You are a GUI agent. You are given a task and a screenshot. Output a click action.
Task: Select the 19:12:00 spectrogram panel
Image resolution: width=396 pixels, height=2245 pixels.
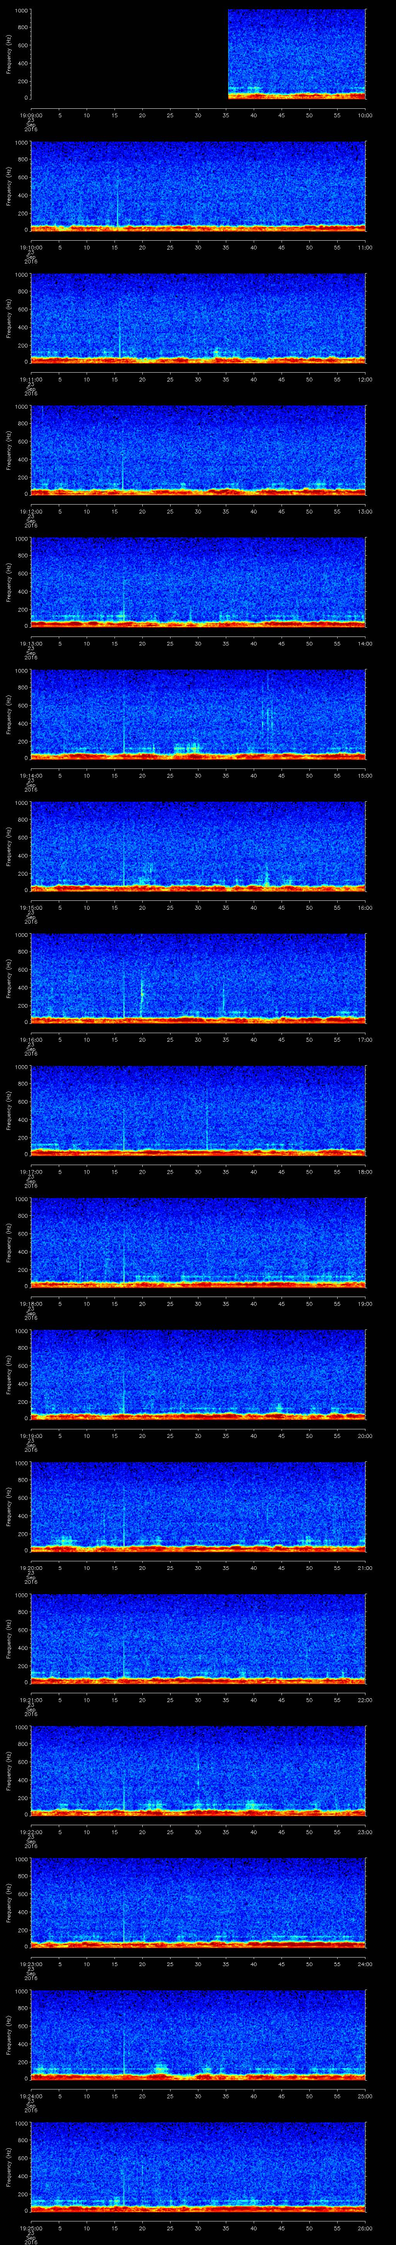click(198, 450)
